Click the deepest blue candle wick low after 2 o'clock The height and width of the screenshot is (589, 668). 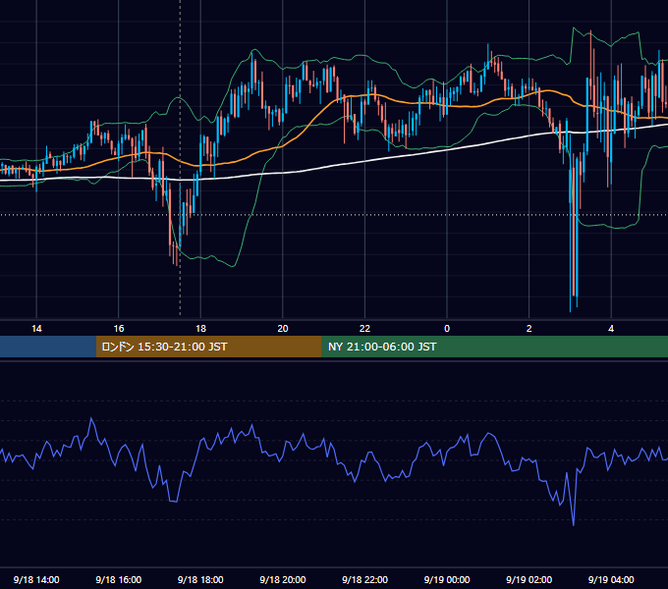tap(570, 310)
